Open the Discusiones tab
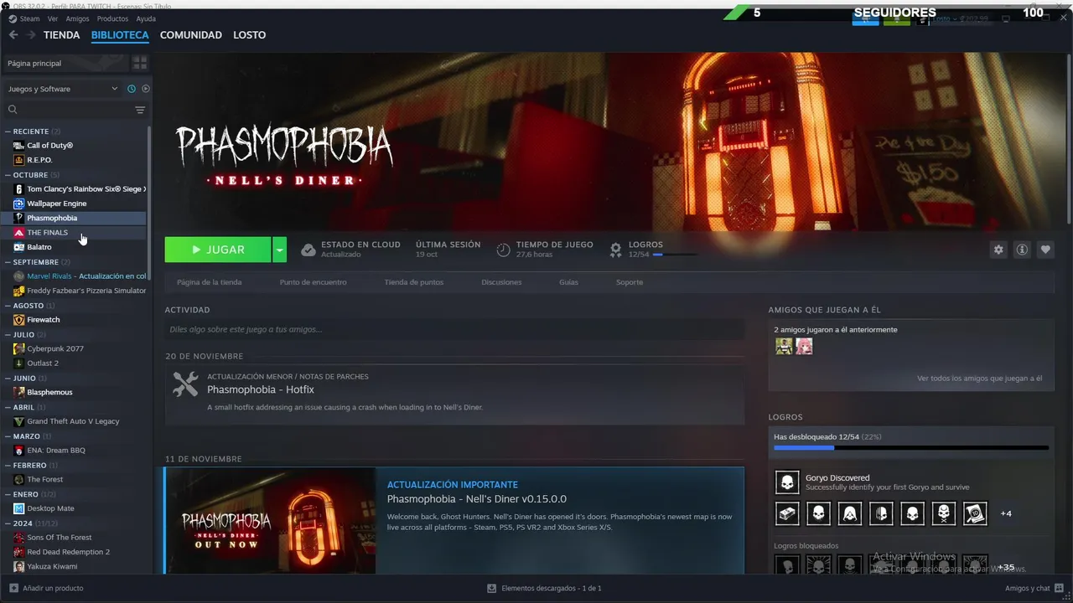 tap(501, 282)
